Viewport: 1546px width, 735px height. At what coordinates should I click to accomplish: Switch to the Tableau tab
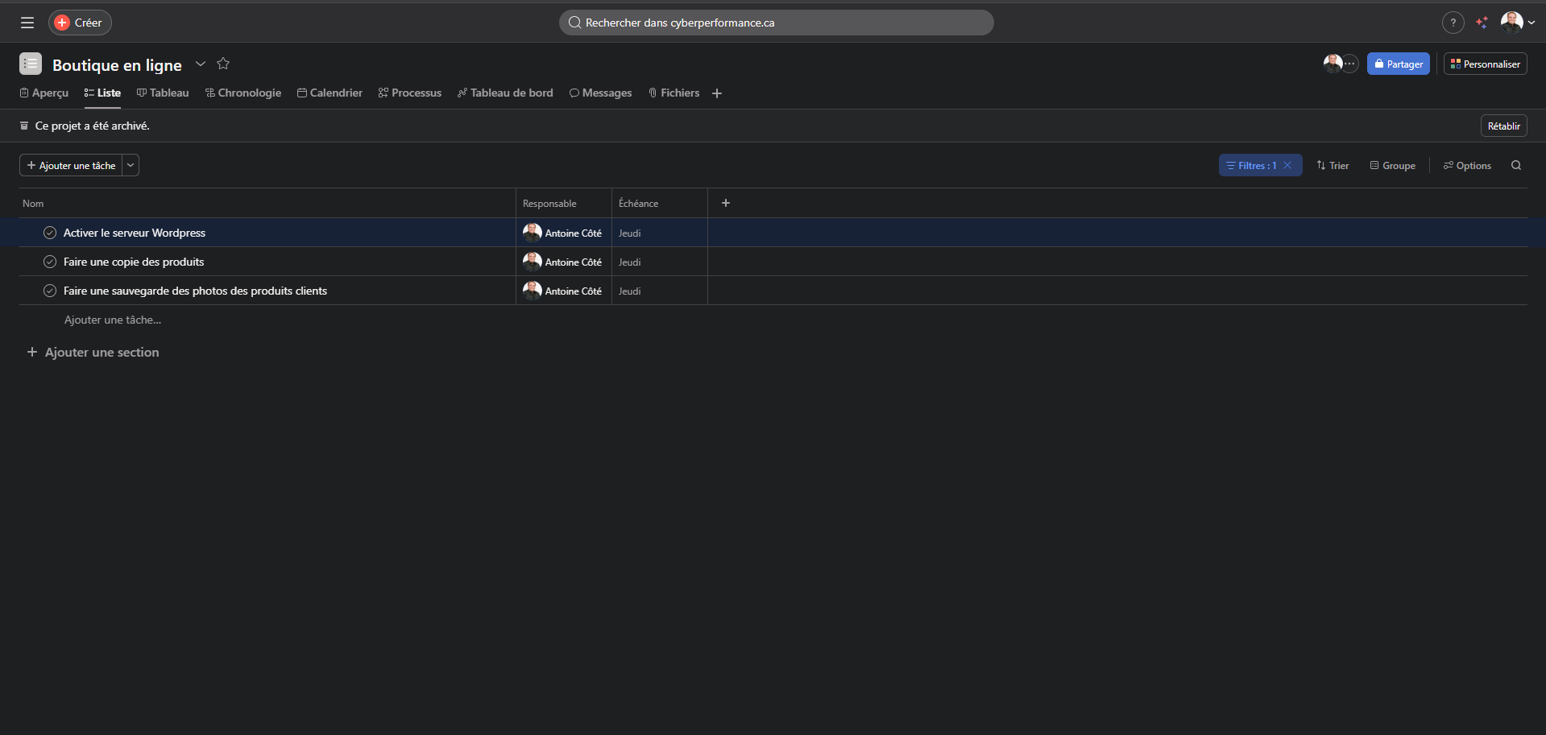click(x=163, y=93)
